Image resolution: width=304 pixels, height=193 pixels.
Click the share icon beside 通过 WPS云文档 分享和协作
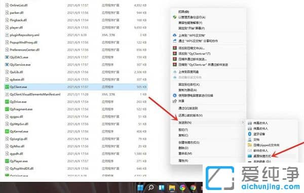(175, 41)
